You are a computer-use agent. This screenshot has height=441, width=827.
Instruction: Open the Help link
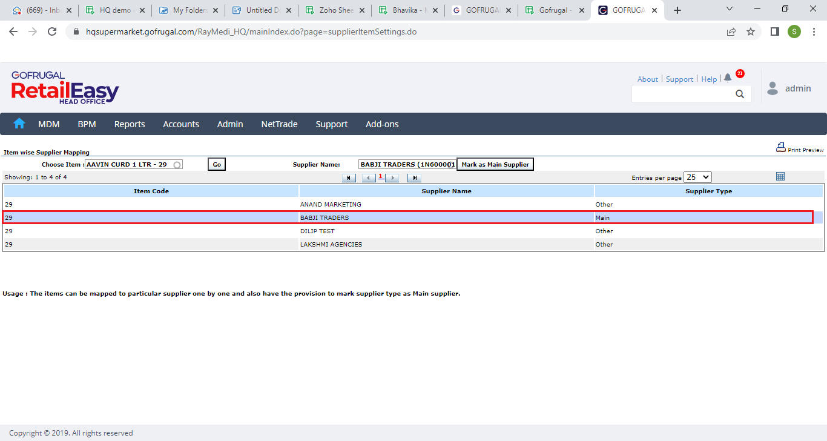[709, 79]
